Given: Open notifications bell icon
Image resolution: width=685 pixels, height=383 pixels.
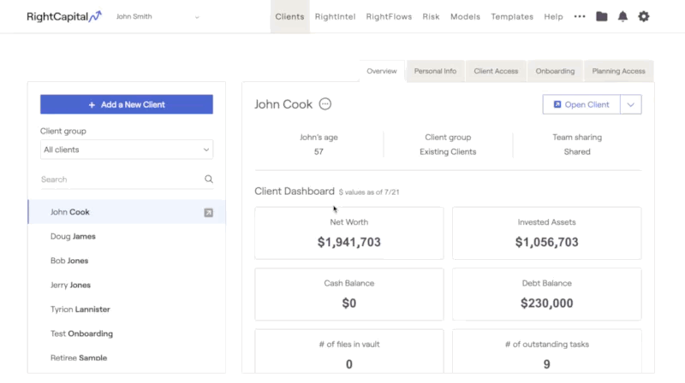Looking at the screenshot, I should pos(622,16).
